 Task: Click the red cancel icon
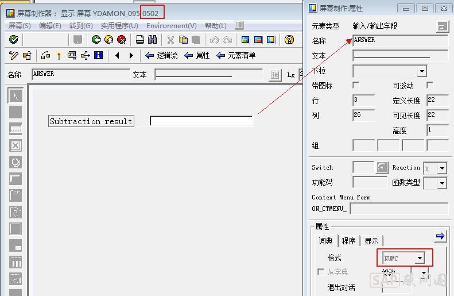(122, 40)
